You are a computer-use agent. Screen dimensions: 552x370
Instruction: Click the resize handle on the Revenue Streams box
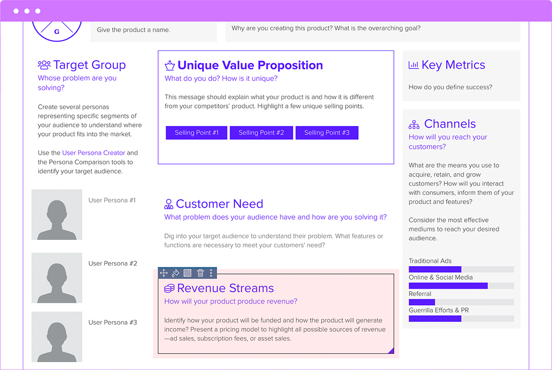(x=392, y=351)
